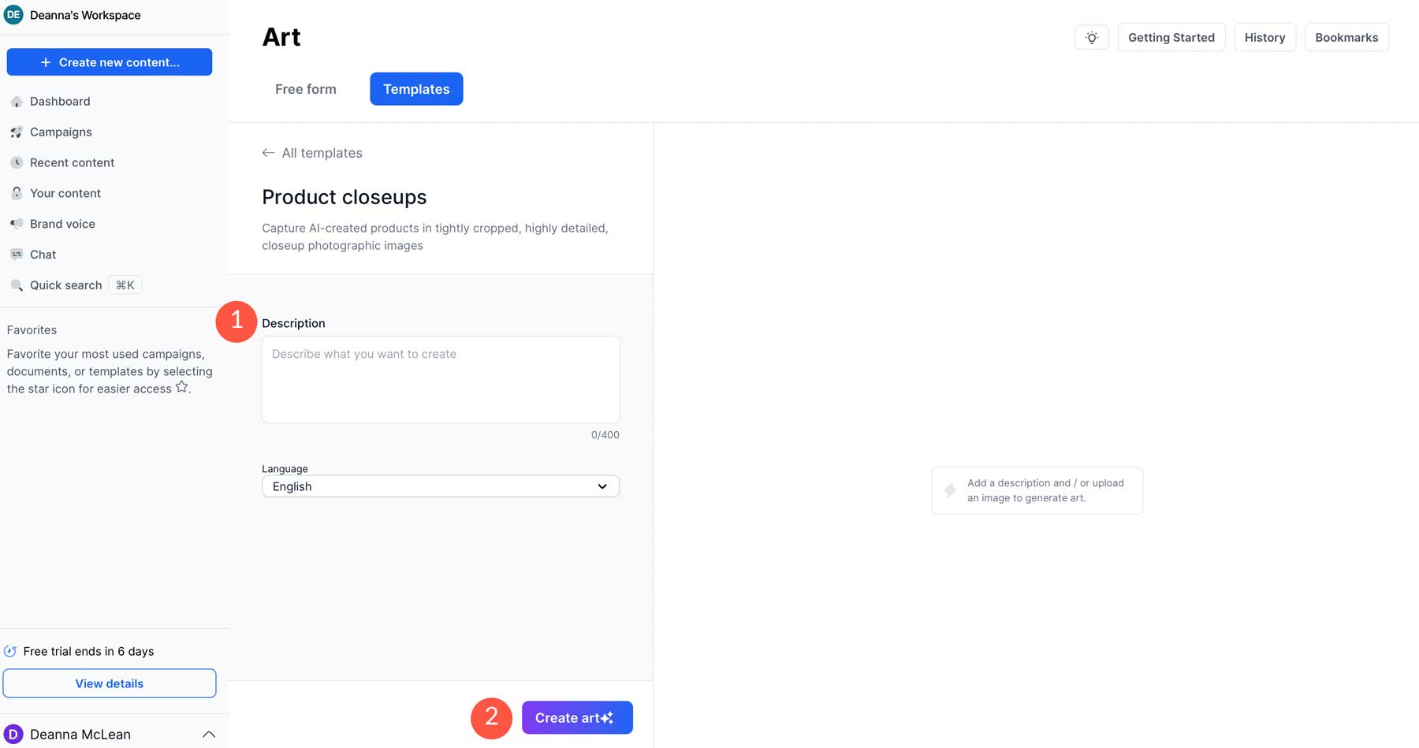The image size is (1419, 748).
Task: Open Your content section
Action: 65,193
